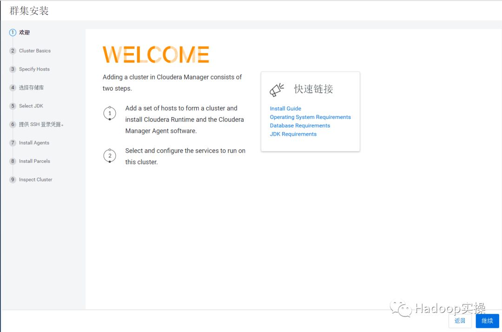This screenshot has height=332, width=502.
Task: Go to the Specify Hosts step
Action: pos(34,69)
